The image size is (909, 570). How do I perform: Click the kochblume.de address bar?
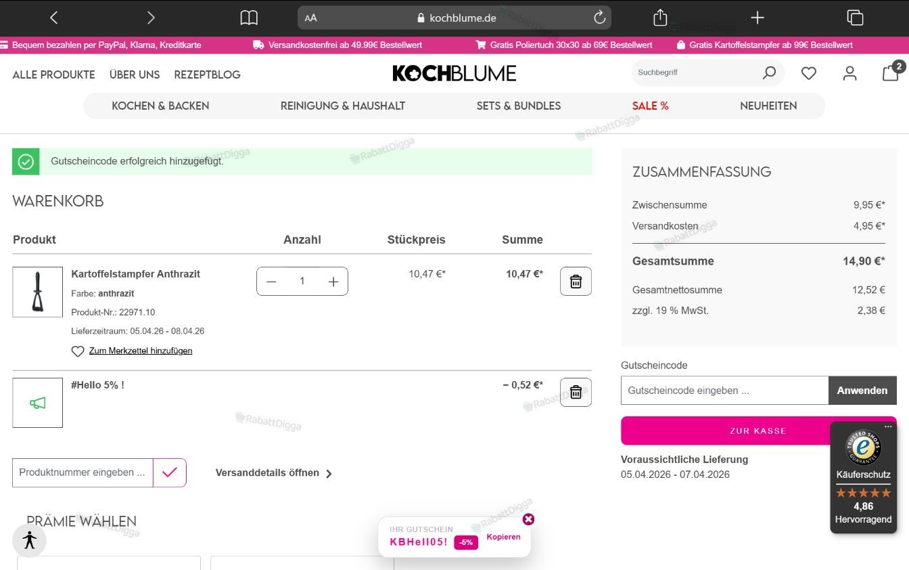[454, 18]
